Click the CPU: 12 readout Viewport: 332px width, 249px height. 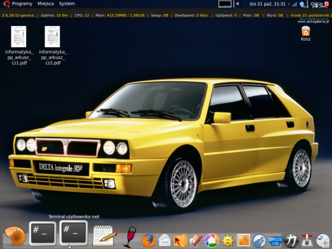click(x=82, y=15)
